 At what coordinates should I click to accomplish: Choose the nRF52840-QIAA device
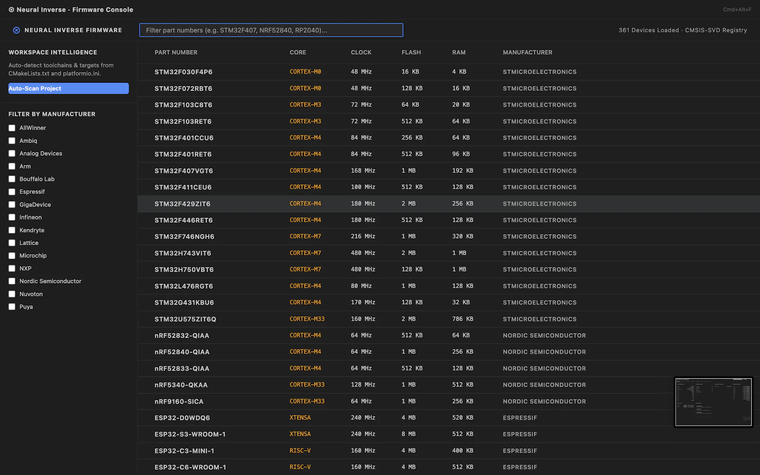(x=449, y=351)
